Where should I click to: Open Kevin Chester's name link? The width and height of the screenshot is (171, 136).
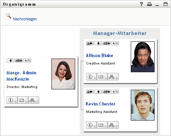pos(101,104)
